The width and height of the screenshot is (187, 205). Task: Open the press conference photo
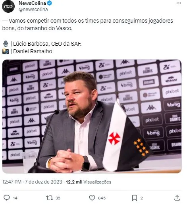pos(92,116)
